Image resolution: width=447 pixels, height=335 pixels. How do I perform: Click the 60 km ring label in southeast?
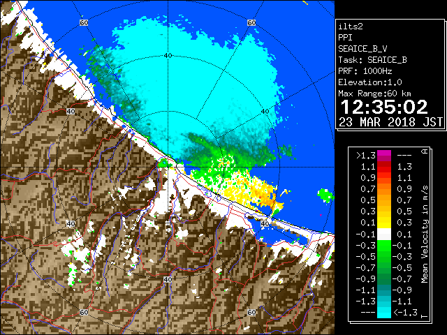coord(251,312)
